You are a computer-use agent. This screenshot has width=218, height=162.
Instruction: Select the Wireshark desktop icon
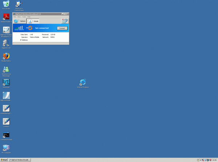pos(6,83)
